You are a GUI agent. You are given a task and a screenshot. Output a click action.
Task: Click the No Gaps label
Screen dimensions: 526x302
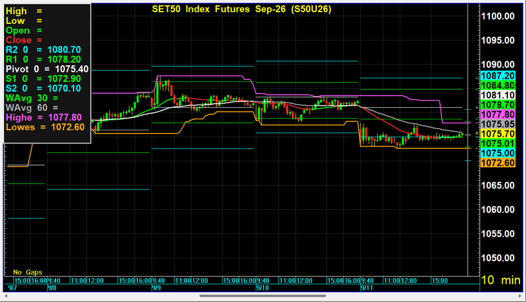[28, 272]
